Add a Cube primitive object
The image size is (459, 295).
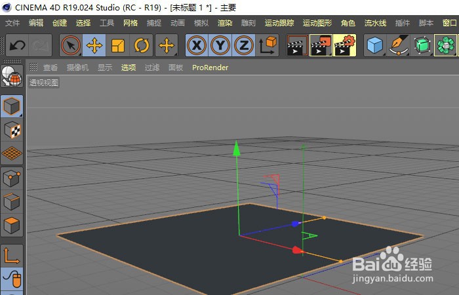(374, 45)
